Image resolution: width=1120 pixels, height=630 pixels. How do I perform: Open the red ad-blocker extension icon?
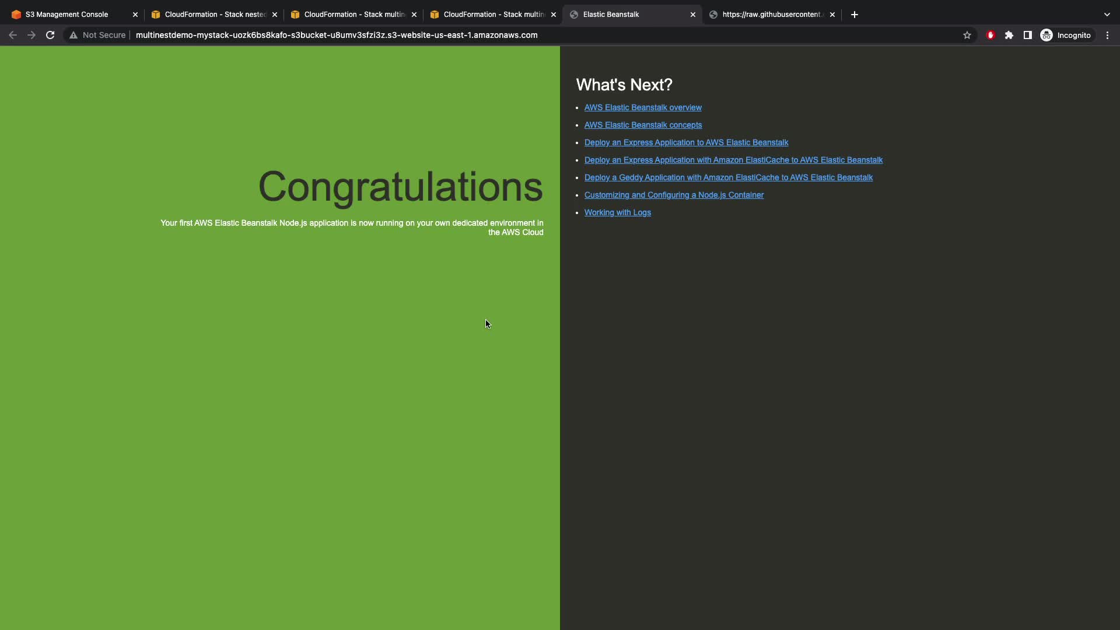click(x=990, y=35)
